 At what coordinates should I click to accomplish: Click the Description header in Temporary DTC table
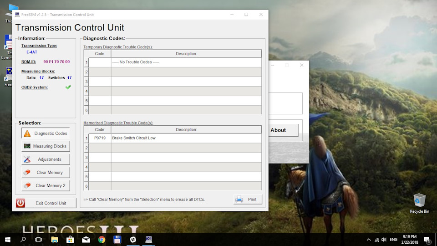(x=186, y=54)
